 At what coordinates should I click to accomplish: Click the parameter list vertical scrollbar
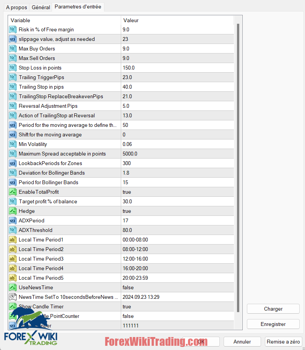tap(238, 168)
